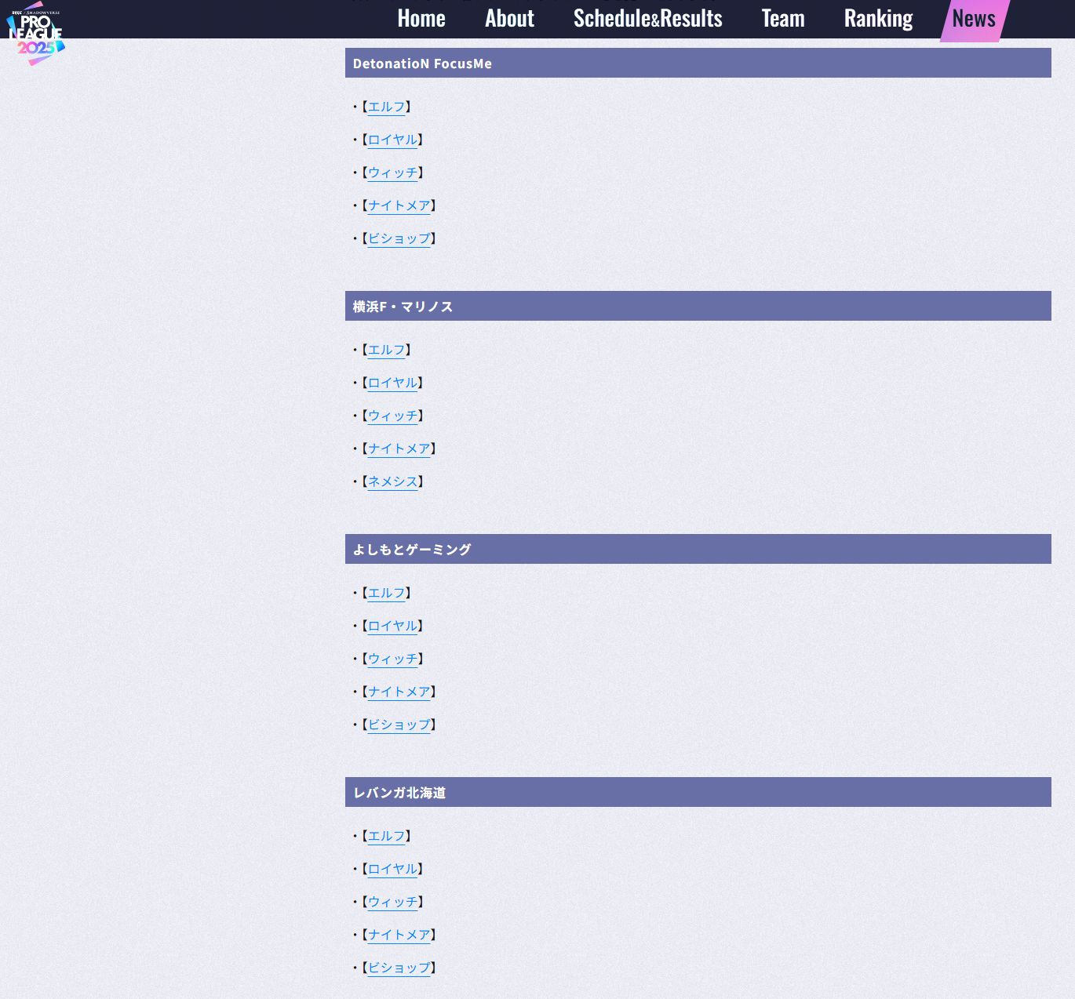Click the highlighted News tab

pos(974,19)
